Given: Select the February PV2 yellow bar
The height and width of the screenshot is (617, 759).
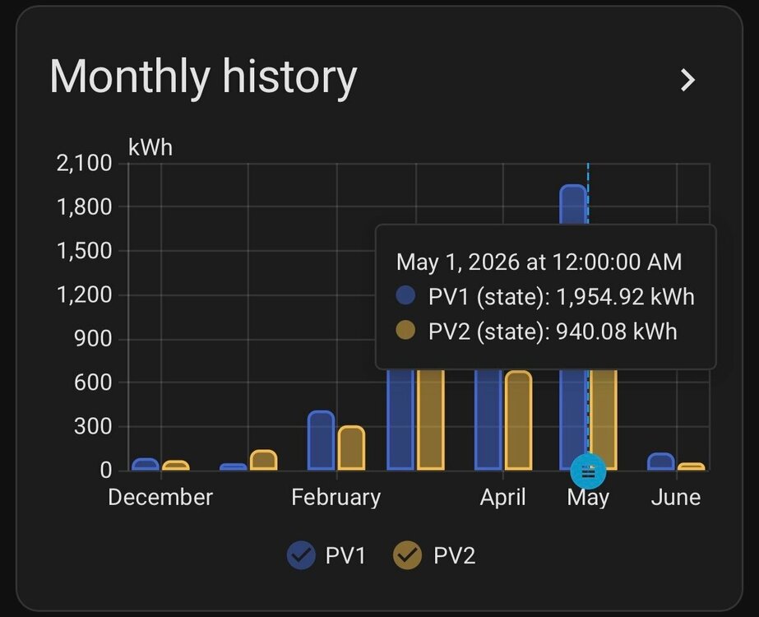Looking at the screenshot, I should point(351,448).
